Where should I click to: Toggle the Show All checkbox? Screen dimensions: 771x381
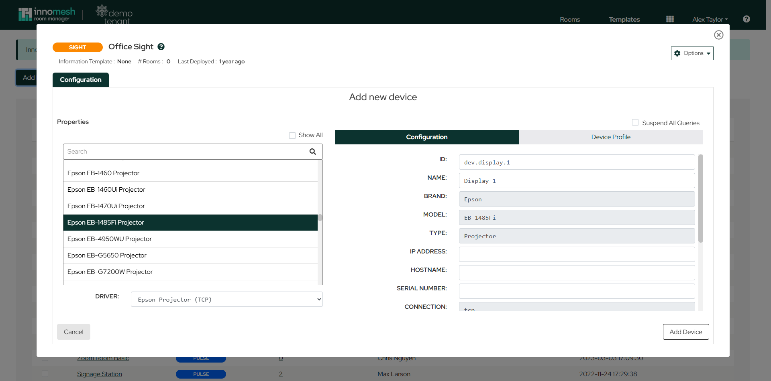[292, 136]
